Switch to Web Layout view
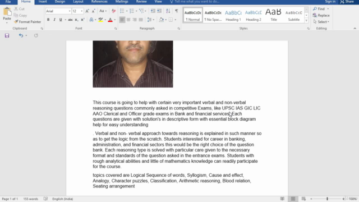 303,199
